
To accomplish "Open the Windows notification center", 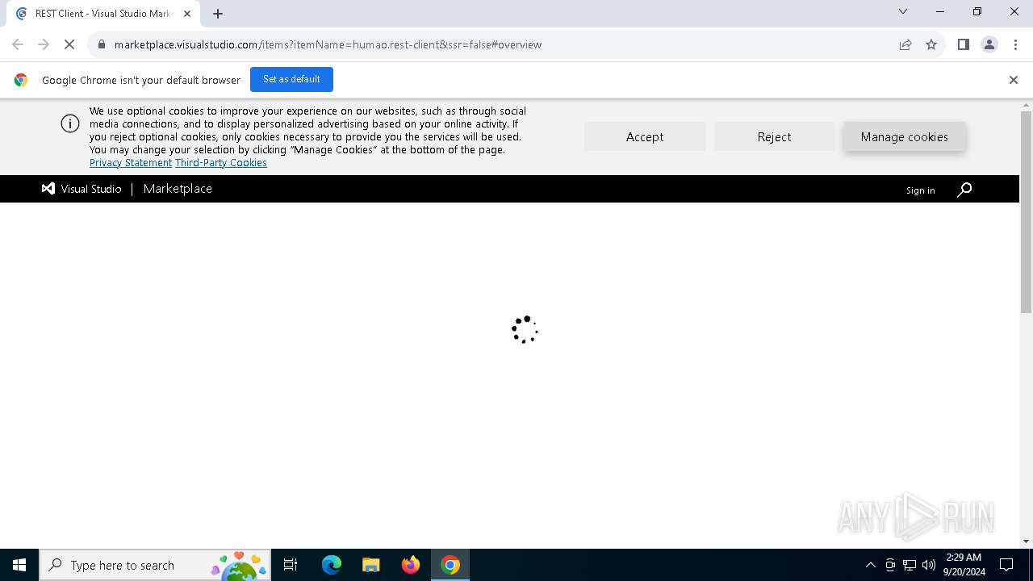I will point(1006,565).
